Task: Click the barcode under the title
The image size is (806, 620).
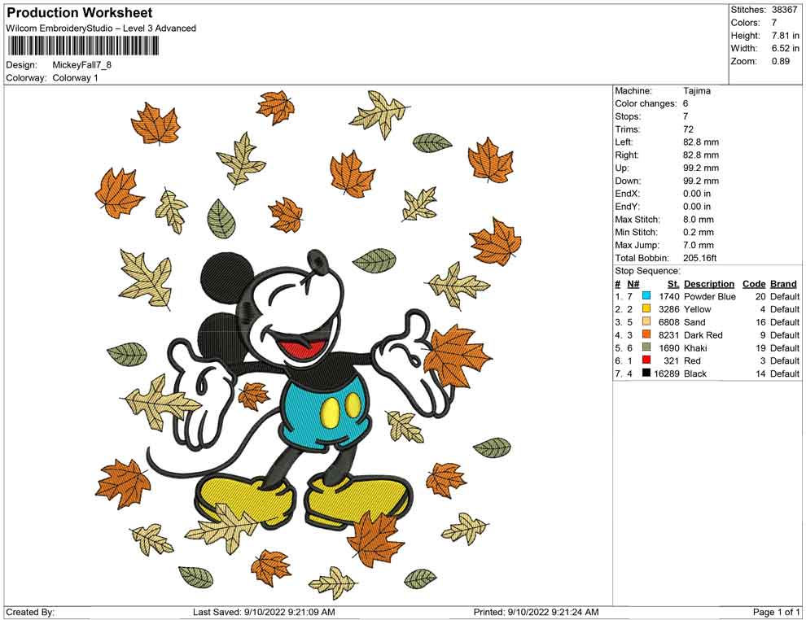Action: [x=83, y=46]
